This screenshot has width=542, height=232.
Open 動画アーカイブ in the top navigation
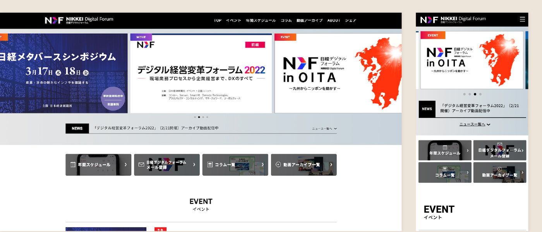(310, 20)
